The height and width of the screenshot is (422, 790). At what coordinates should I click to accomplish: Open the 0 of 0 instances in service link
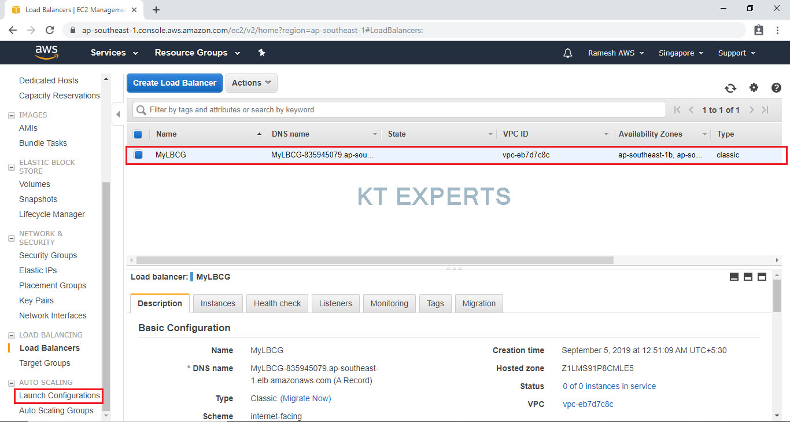click(x=610, y=386)
